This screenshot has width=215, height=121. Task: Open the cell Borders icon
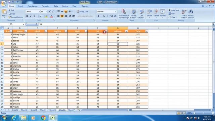coord(40,16)
